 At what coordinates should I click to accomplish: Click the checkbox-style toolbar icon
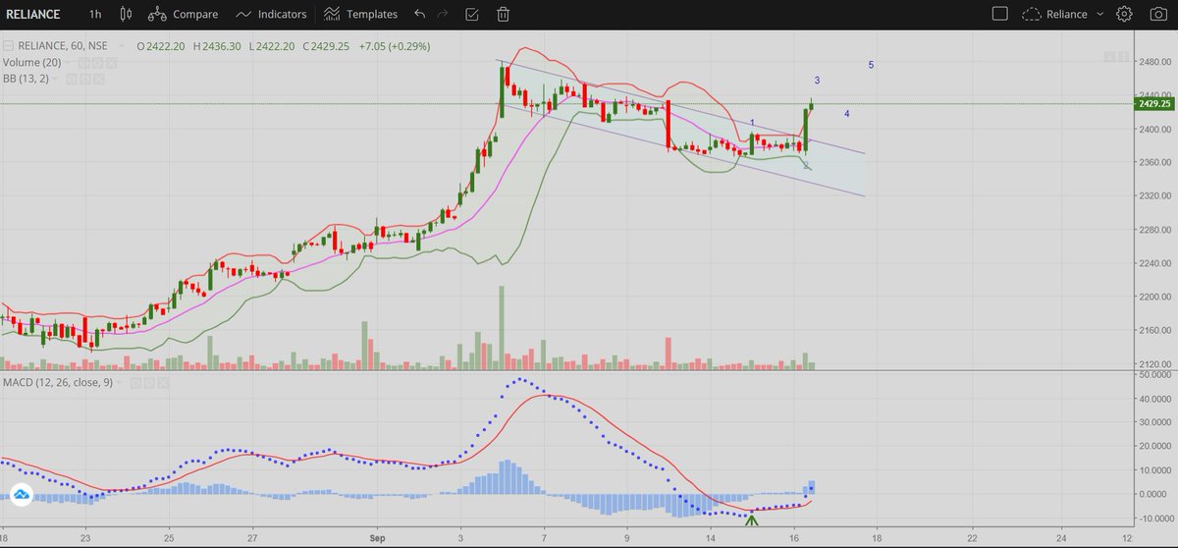point(473,14)
